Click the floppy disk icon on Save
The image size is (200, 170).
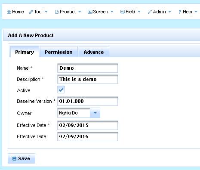(x=14, y=158)
